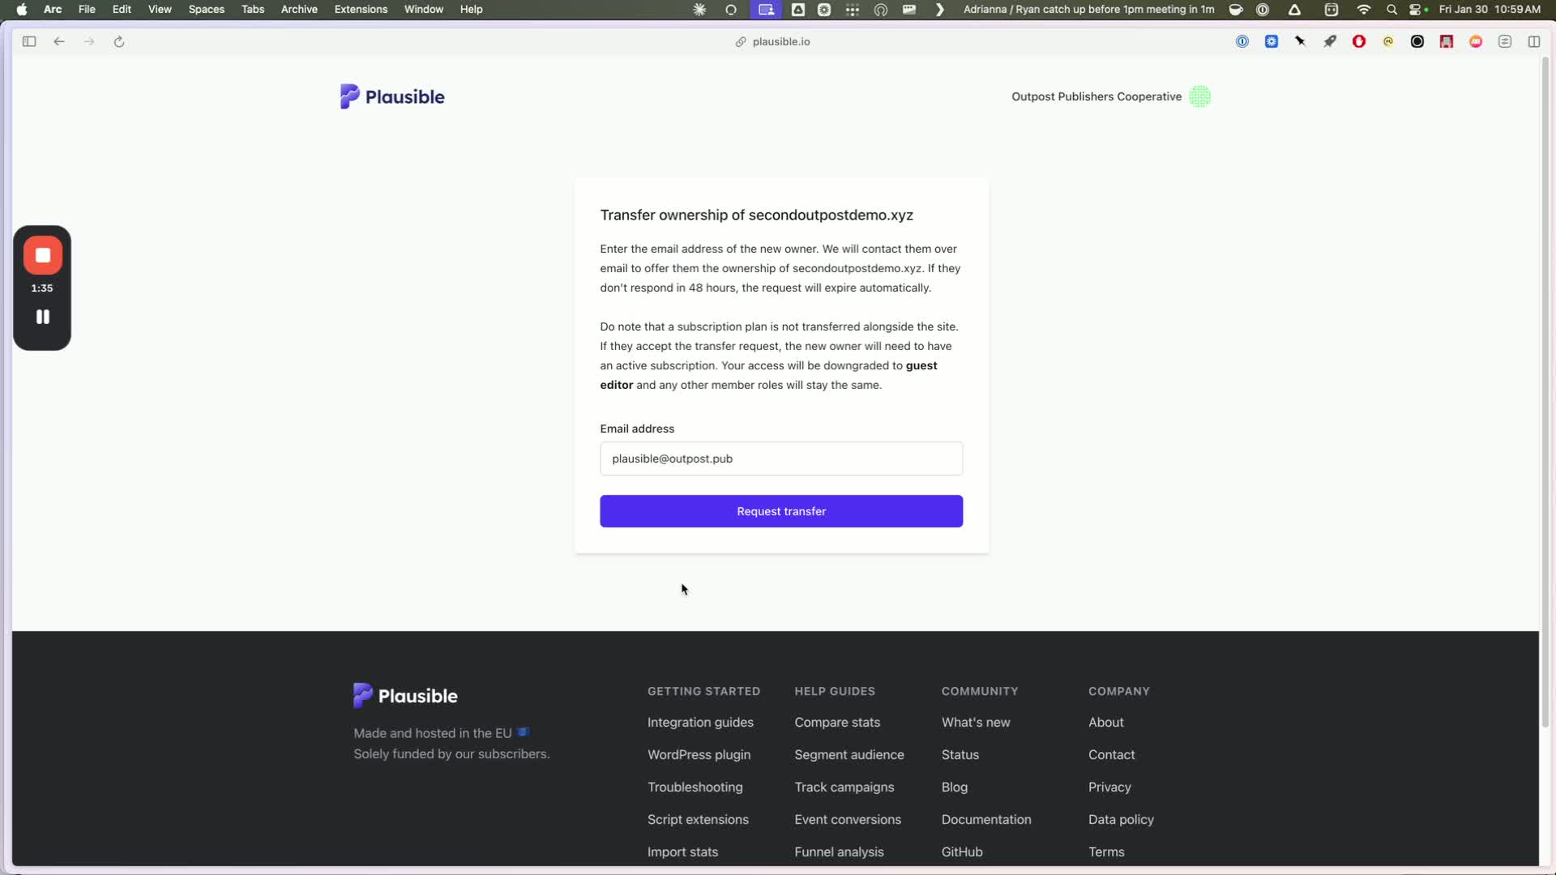Open the green account avatar

coord(1200,96)
